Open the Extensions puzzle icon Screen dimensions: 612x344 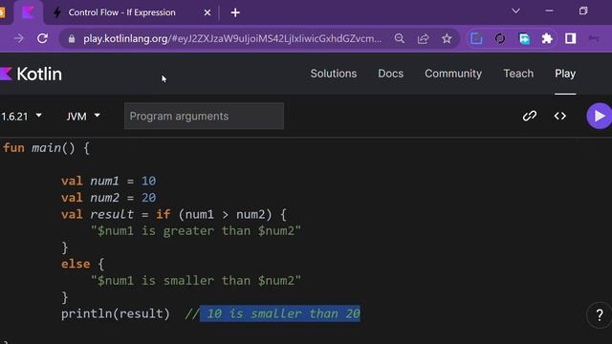coord(547,38)
